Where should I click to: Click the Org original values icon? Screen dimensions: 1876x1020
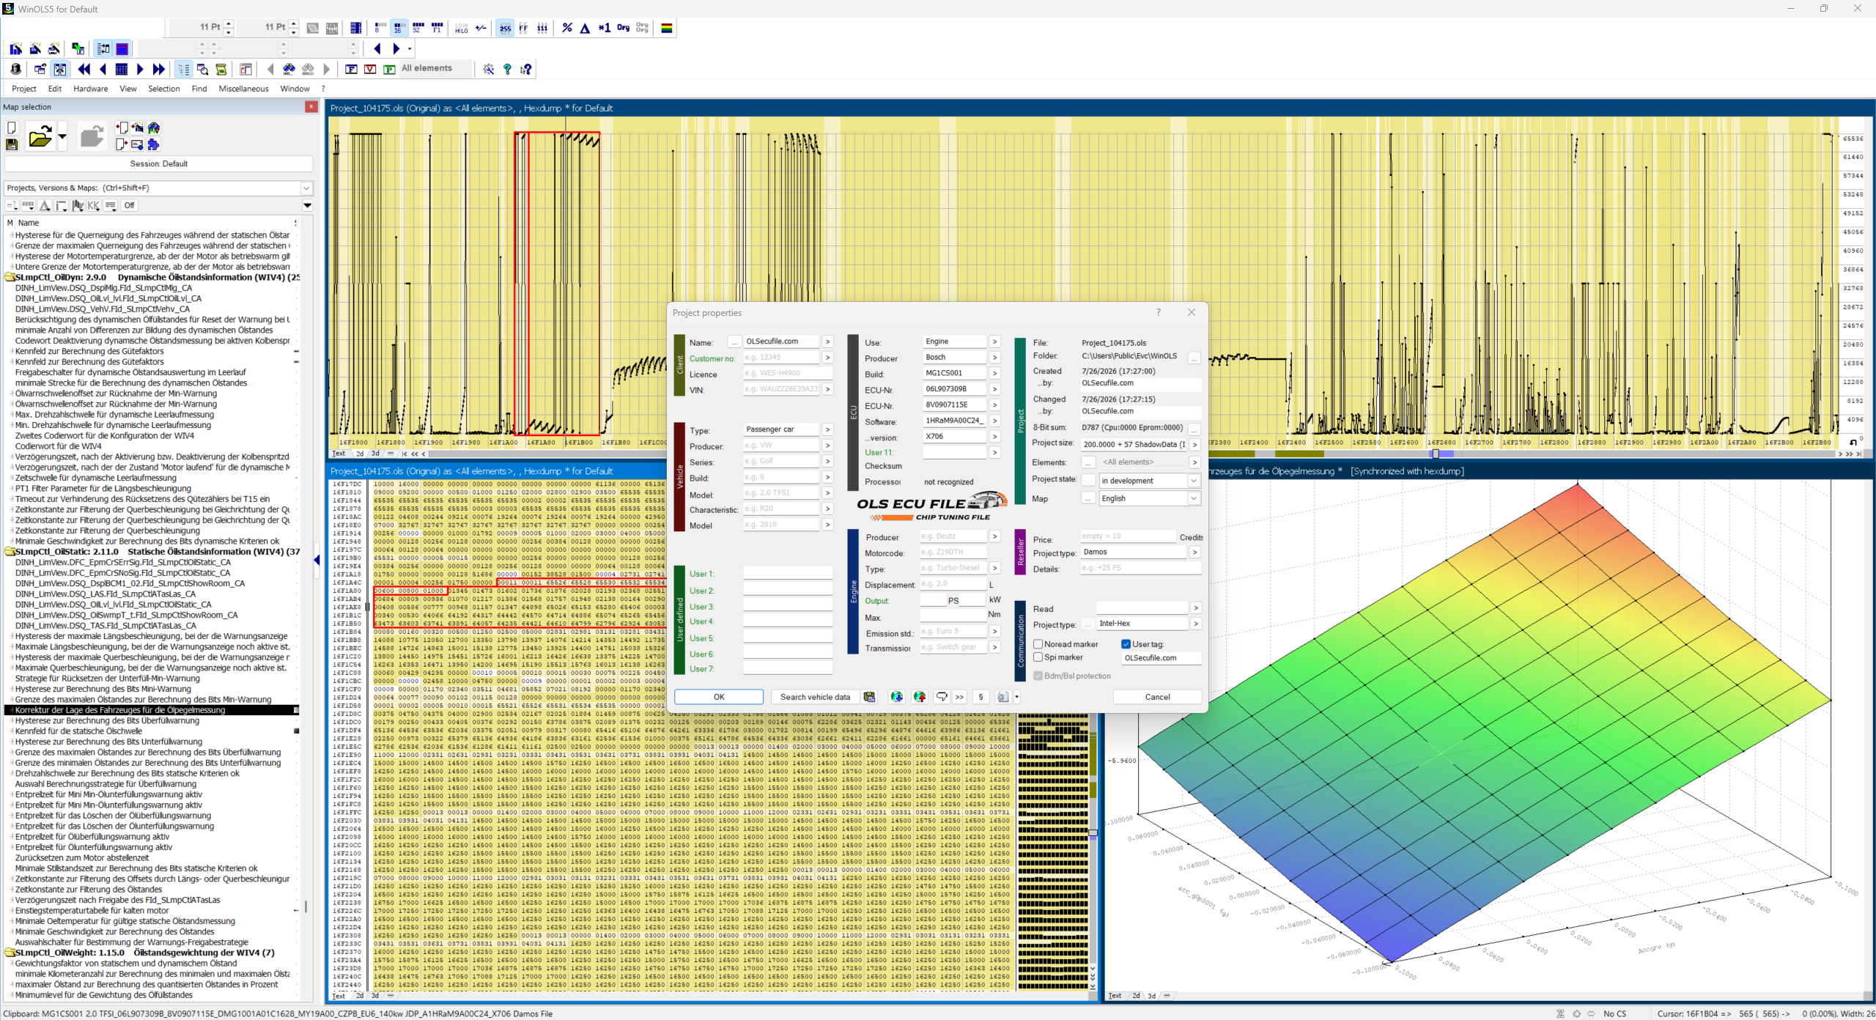(623, 28)
